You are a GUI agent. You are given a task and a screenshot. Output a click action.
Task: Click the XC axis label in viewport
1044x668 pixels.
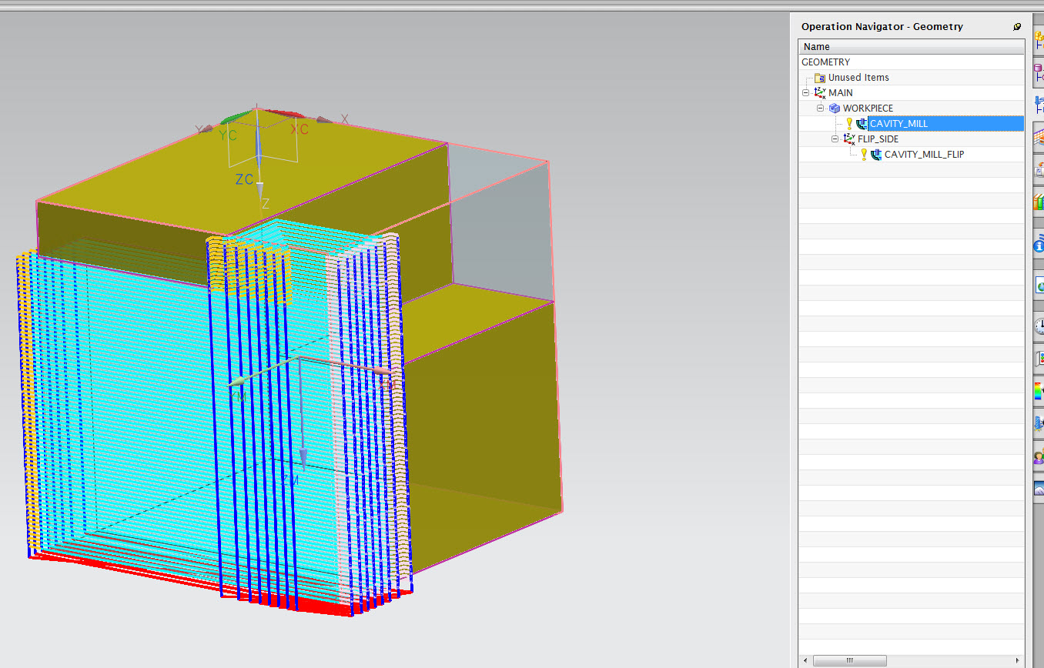click(x=300, y=129)
